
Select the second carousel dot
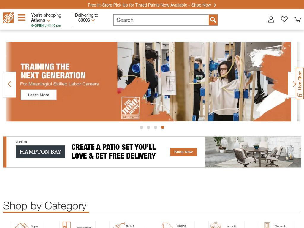click(x=148, y=127)
